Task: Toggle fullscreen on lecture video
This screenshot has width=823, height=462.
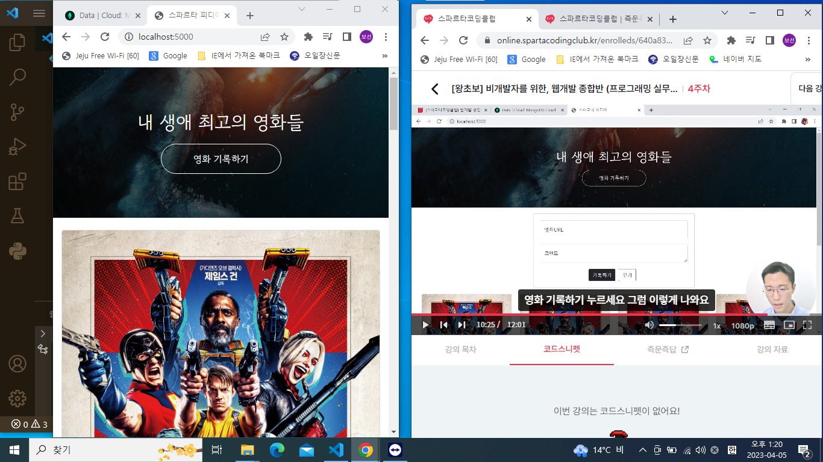Action: point(808,325)
